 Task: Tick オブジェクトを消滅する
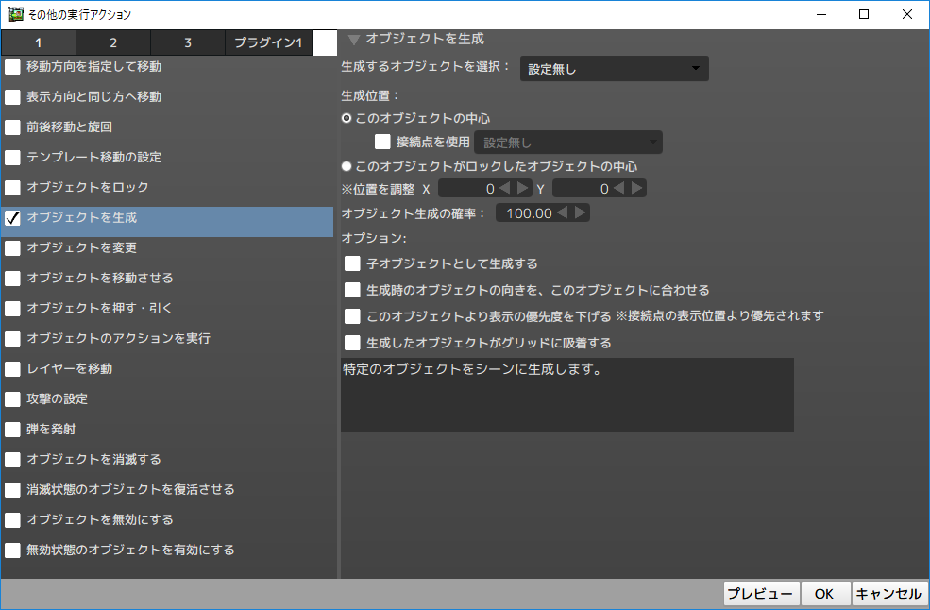(x=12, y=459)
